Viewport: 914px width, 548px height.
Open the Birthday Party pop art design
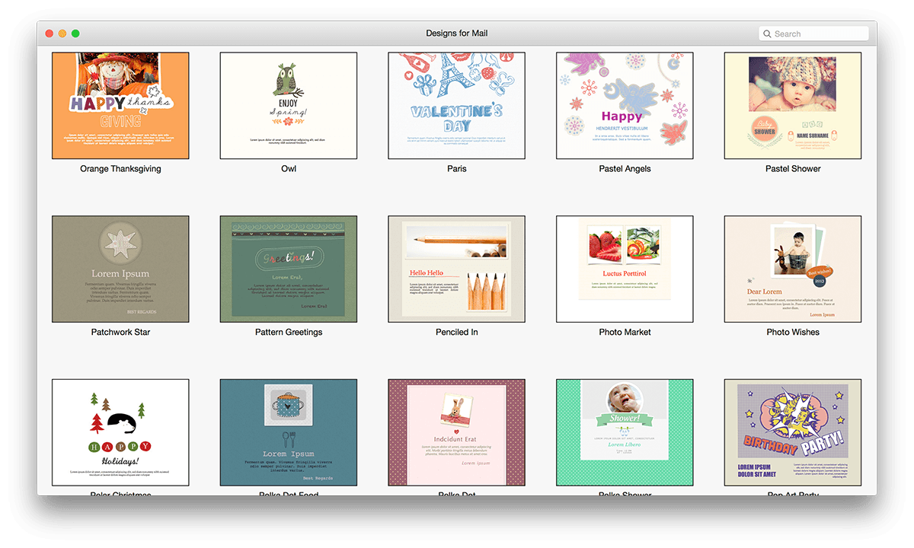point(793,432)
